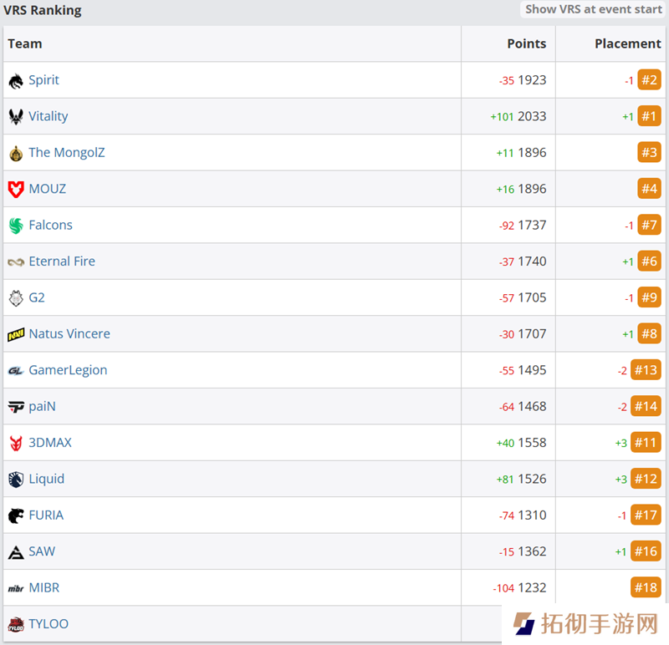Open the GamerLegion team link
Image resolution: width=669 pixels, height=645 pixels.
coord(68,370)
